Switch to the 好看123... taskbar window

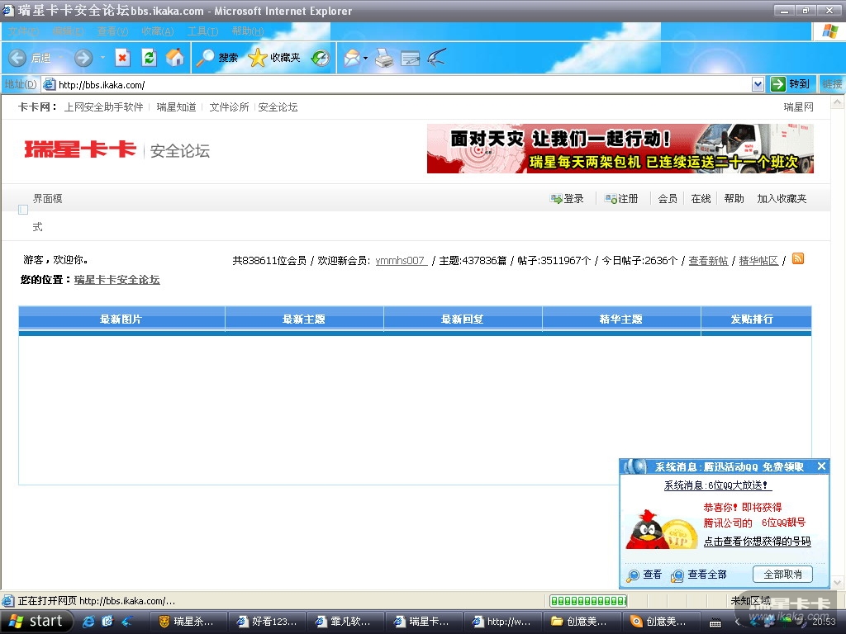click(x=267, y=622)
